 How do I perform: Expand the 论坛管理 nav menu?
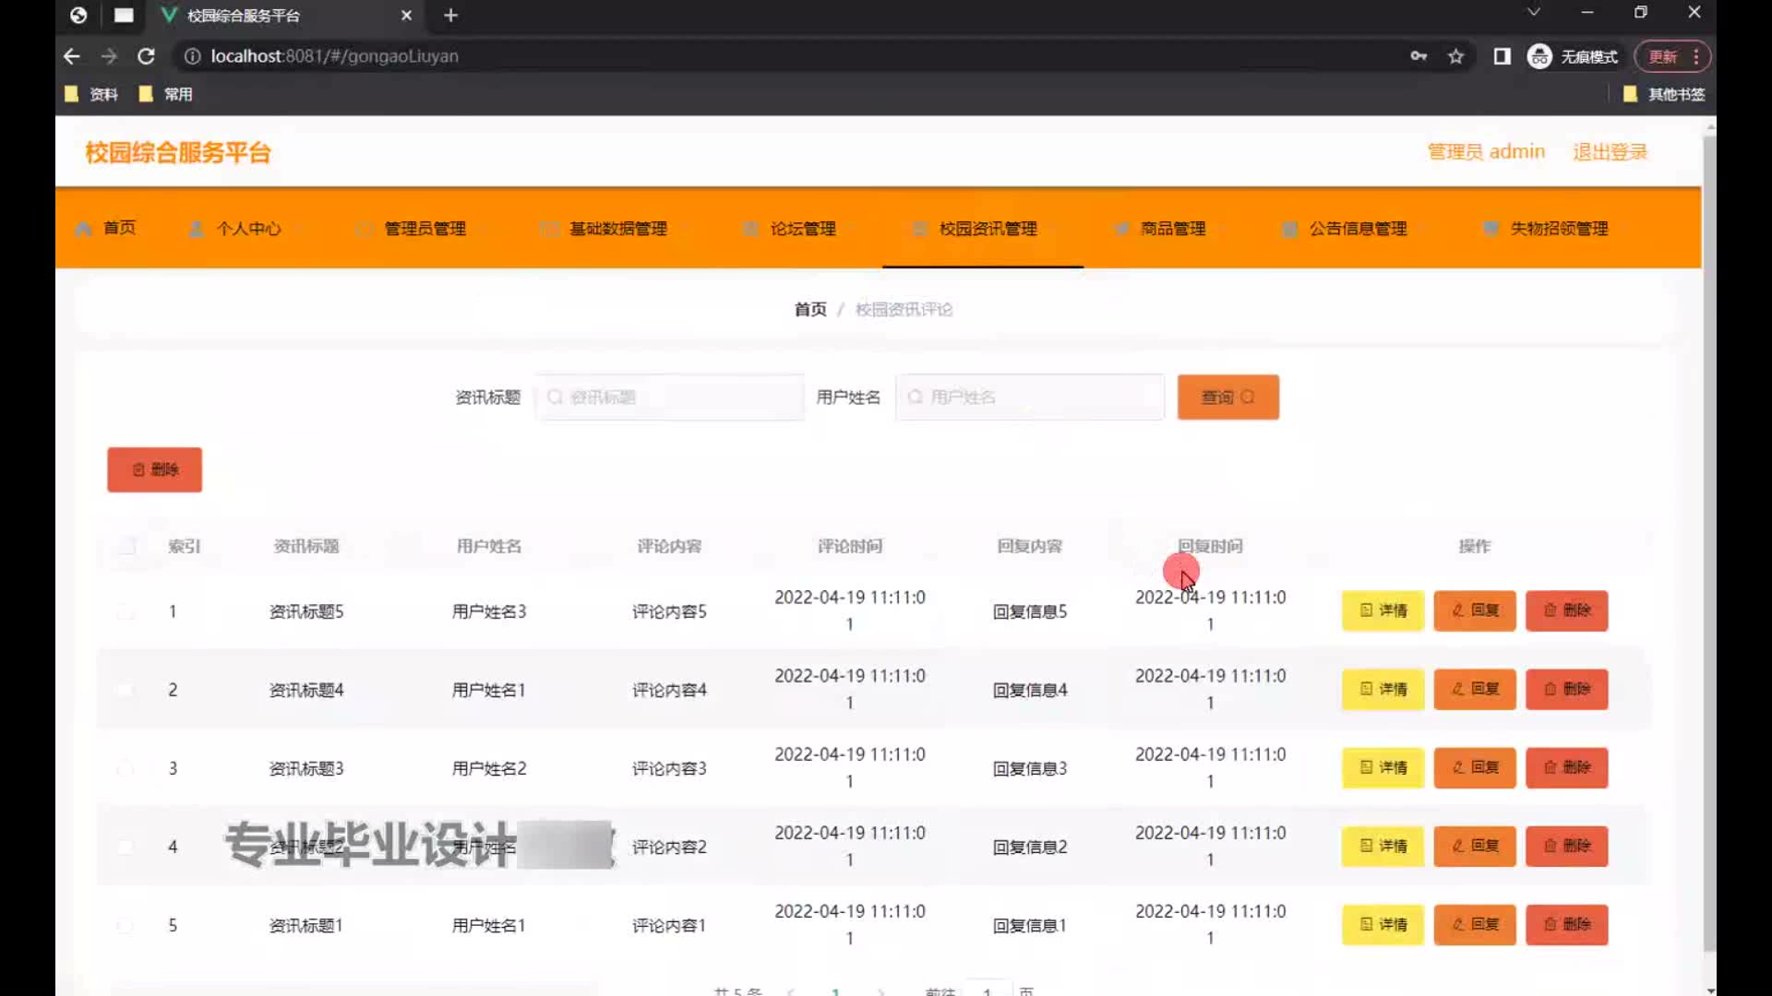(x=802, y=229)
